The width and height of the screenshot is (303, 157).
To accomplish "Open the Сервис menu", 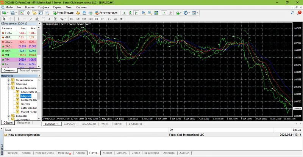I will click(57, 7).
